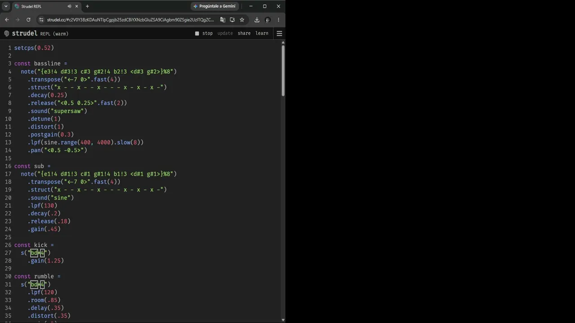Go back to previous page
The height and width of the screenshot is (323, 575).
(7, 20)
